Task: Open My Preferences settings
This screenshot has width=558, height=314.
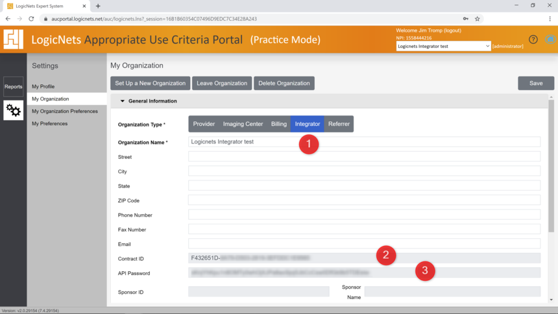Action: click(49, 123)
